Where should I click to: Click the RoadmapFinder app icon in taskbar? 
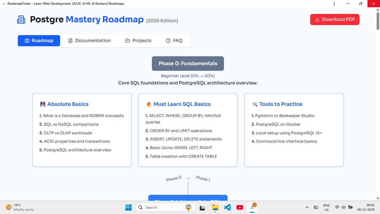(252, 207)
